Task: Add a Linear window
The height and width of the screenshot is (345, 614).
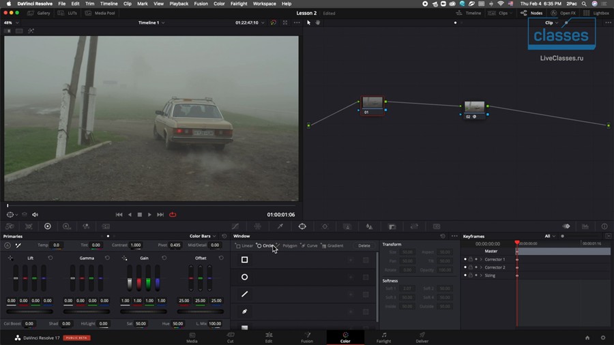Action: tap(244, 245)
